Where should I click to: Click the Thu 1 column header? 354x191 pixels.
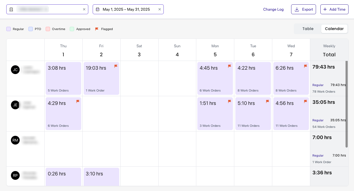[63, 50]
